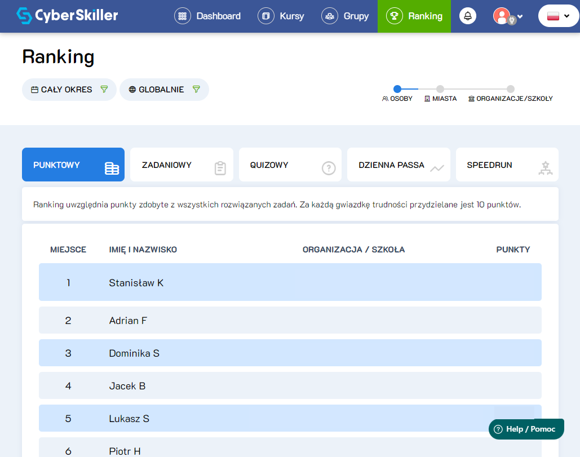Click the Dashboard grid icon

[182, 16]
